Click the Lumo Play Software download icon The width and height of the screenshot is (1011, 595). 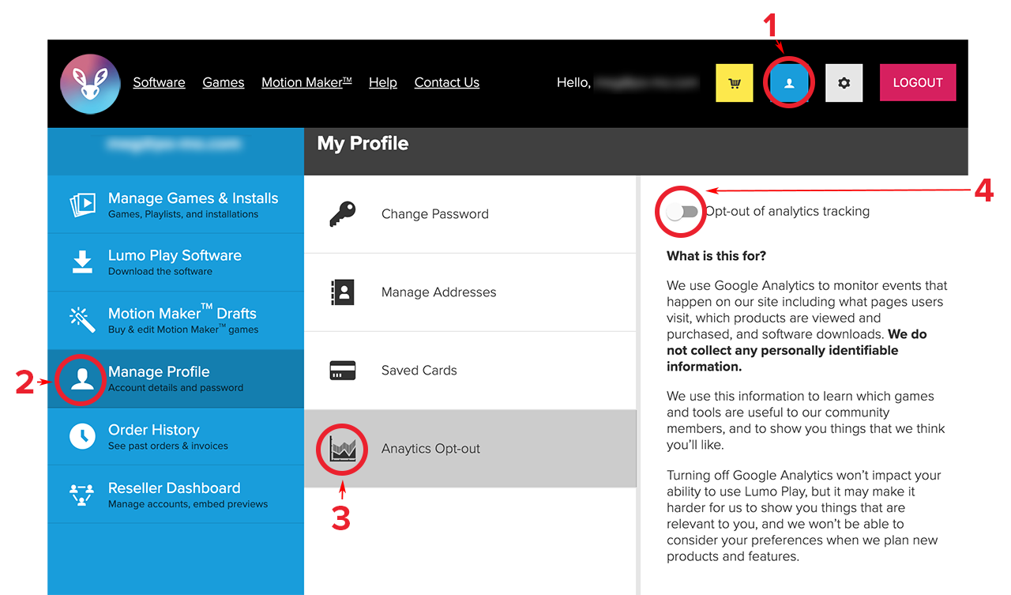(82, 262)
